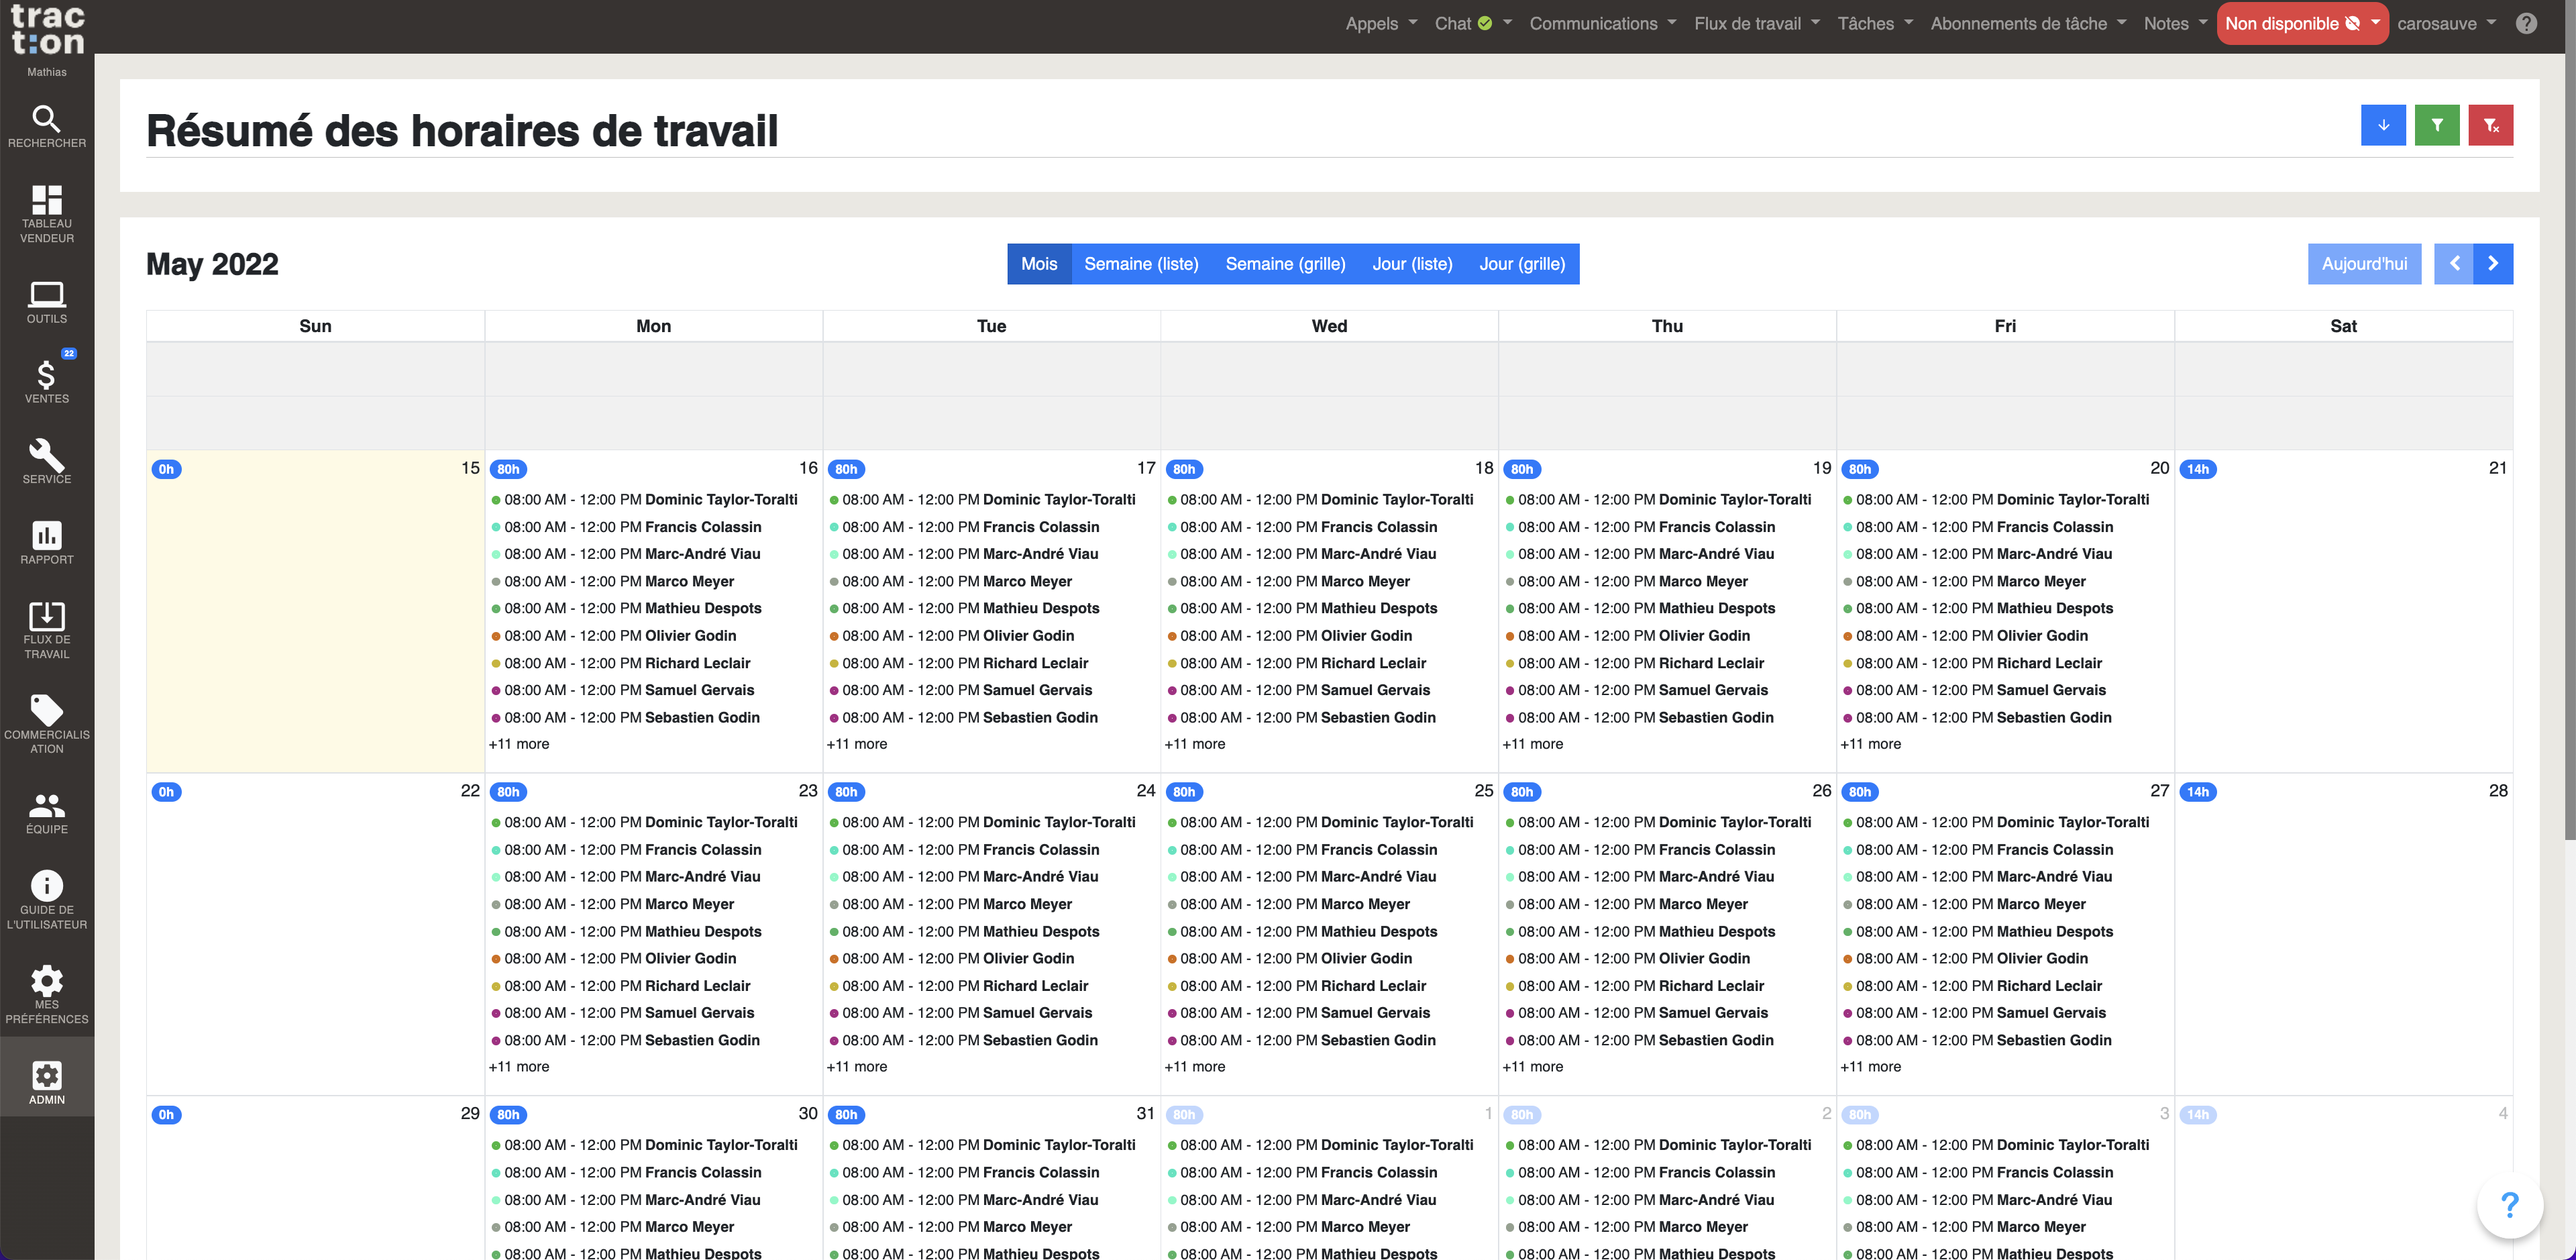Screen dimensions: 2576x1260
Task: Expand the Appels menu
Action: tap(1381, 23)
